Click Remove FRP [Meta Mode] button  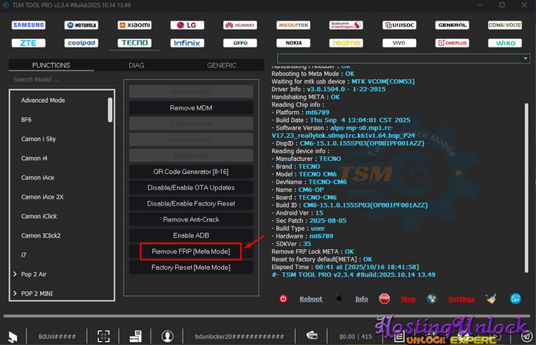pos(190,251)
